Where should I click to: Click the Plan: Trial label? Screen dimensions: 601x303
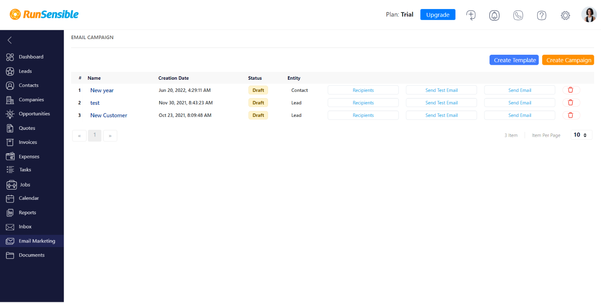[x=399, y=14]
